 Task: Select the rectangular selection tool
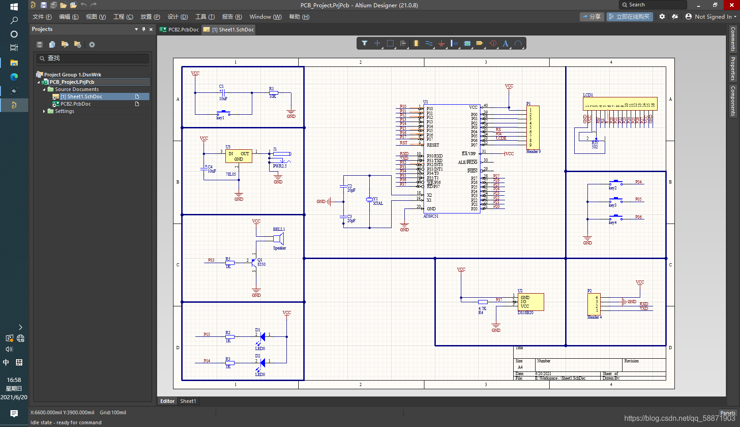[390, 43]
